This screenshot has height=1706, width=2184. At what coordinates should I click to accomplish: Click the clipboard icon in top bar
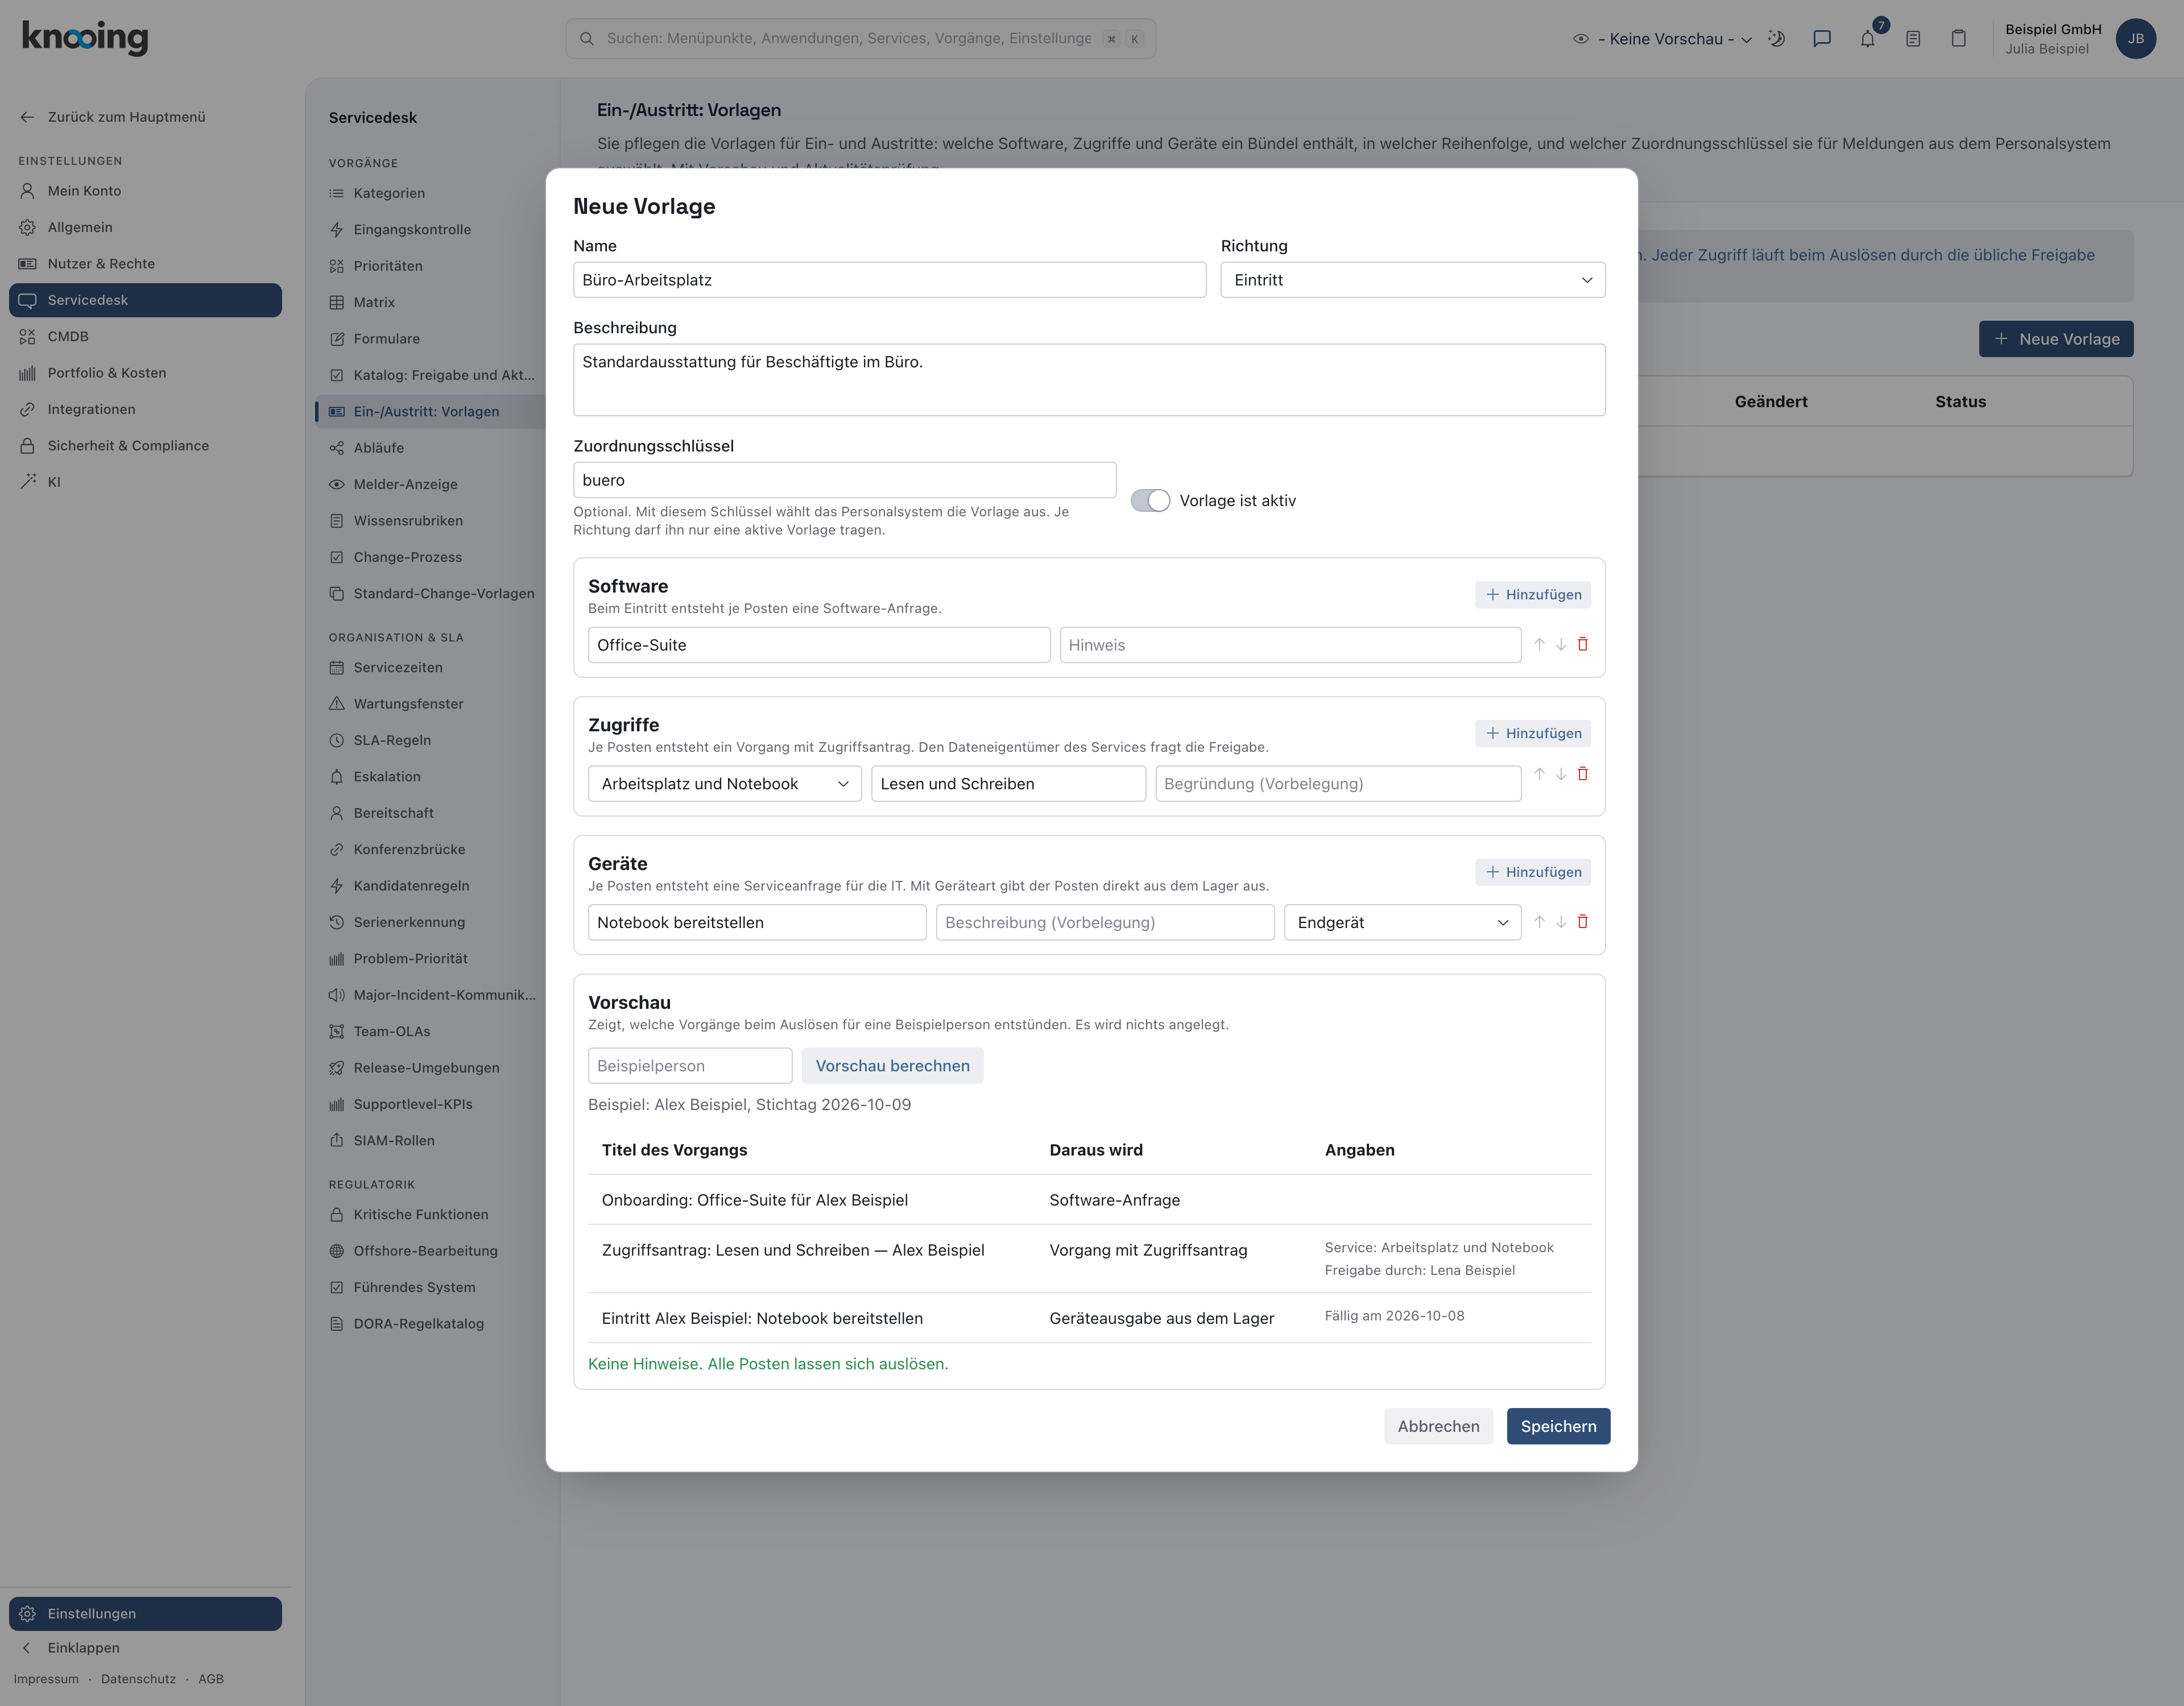pos(1958,39)
